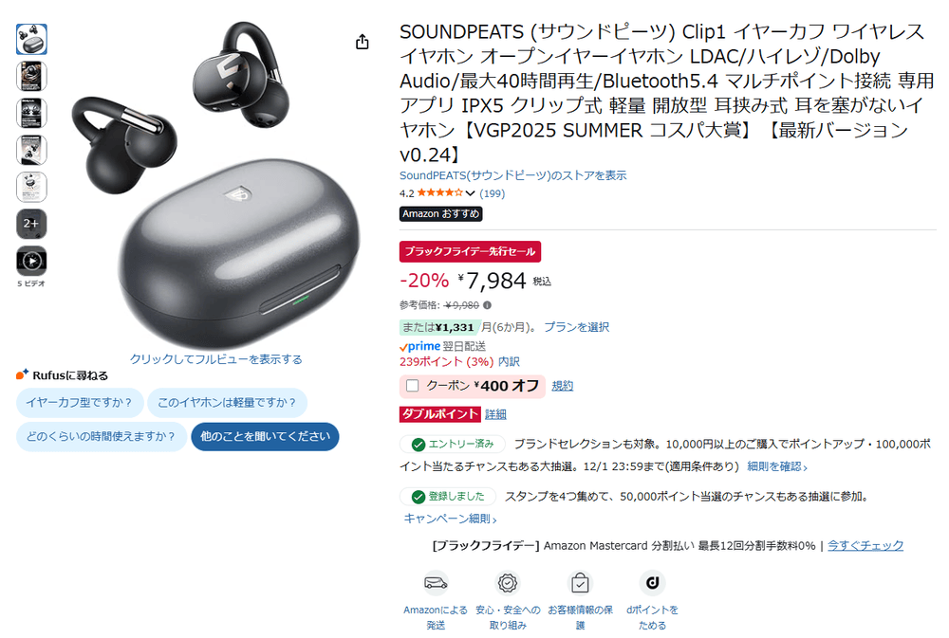The width and height of the screenshot is (949, 638).
Task: Click the customer information protection icon
Action: pyautogui.click(x=580, y=583)
